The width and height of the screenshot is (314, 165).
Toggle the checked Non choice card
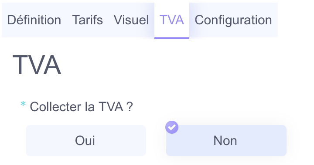226,141
